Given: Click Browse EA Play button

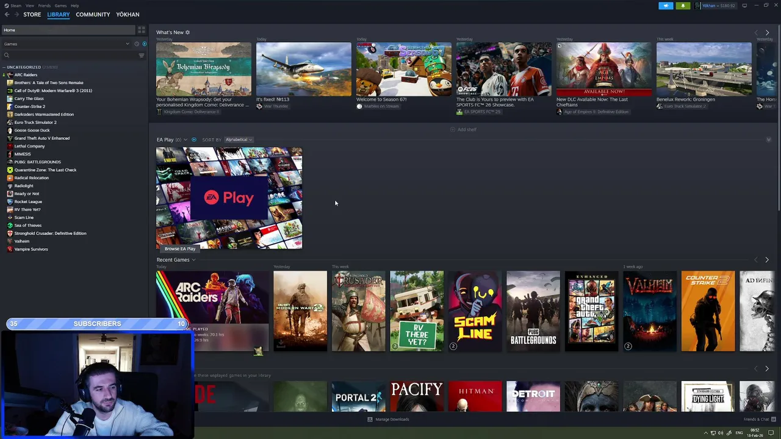Looking at the screenshot, I should [180, 249].
